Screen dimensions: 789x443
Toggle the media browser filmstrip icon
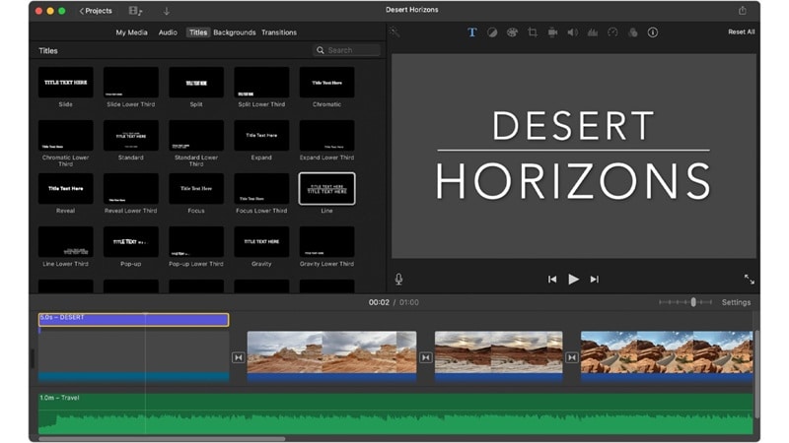[135, 11]
